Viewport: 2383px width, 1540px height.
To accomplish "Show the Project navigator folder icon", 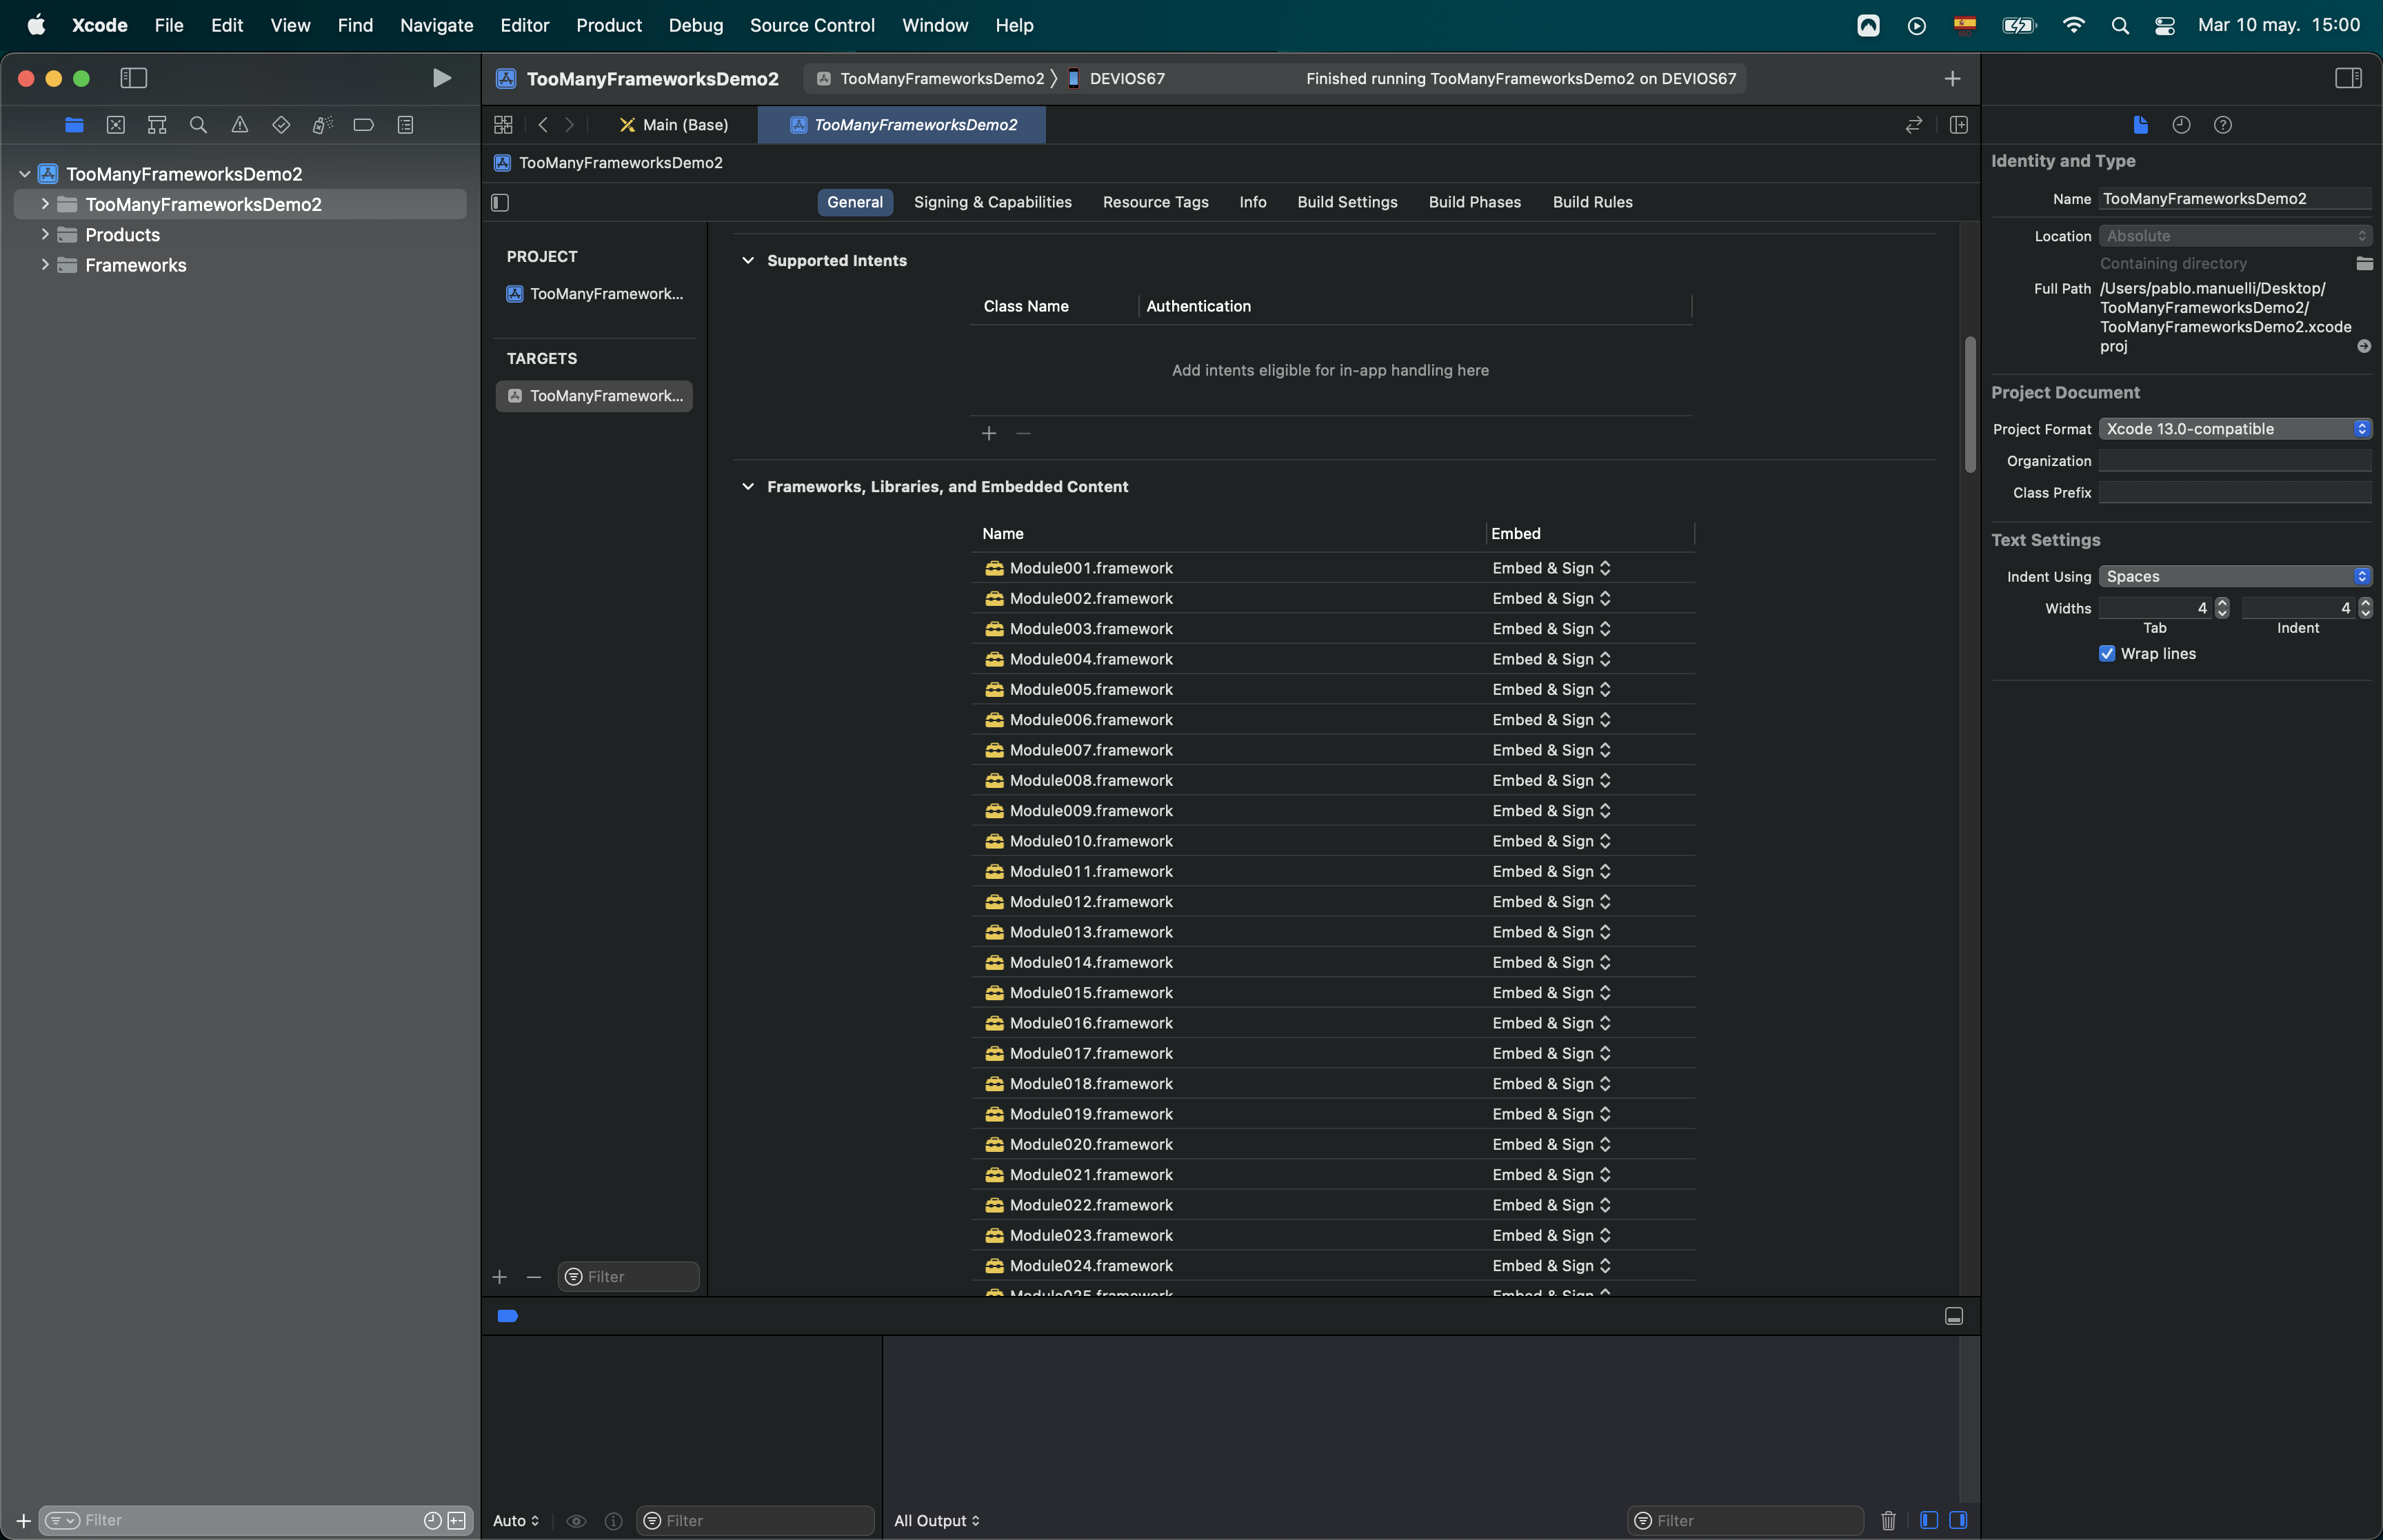I will pos(74,125).
